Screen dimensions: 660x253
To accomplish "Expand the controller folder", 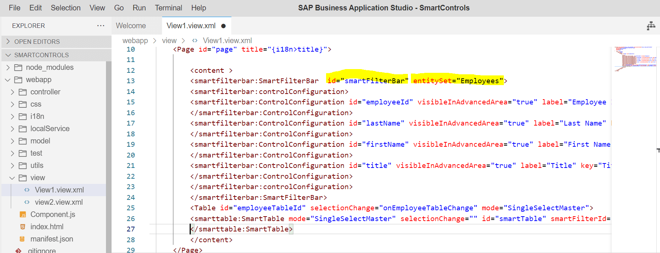I will [12, 92].
